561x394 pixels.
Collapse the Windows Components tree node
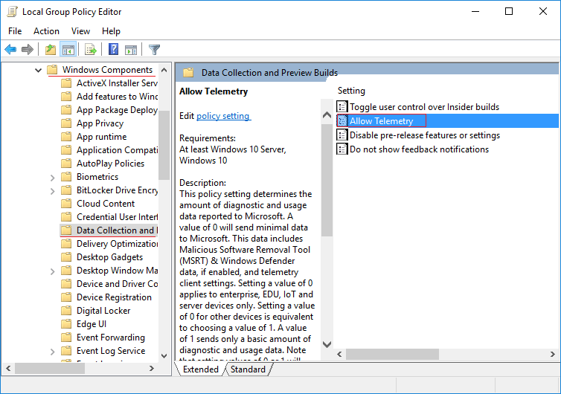coord(38,70)
